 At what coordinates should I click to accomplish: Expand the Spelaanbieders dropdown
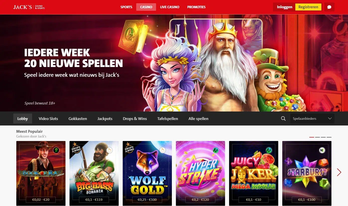pos(312,118)
